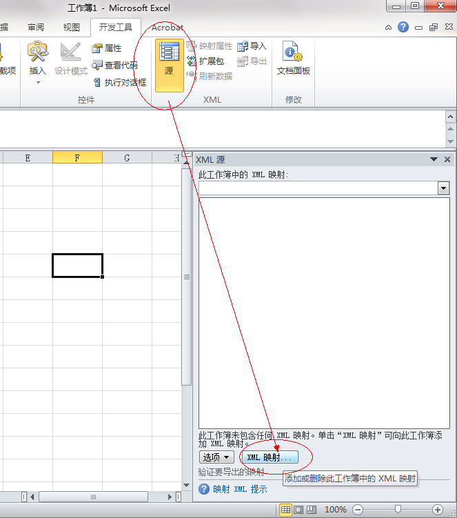Open the 审阅 ribbon tab
This screenshot has height=518, width=457.
36,27
